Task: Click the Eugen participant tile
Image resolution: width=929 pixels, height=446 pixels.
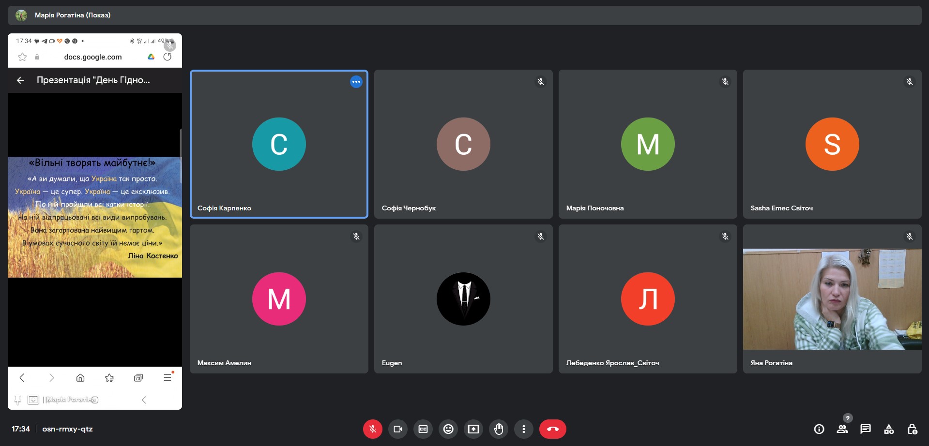Action: (463, 299)
